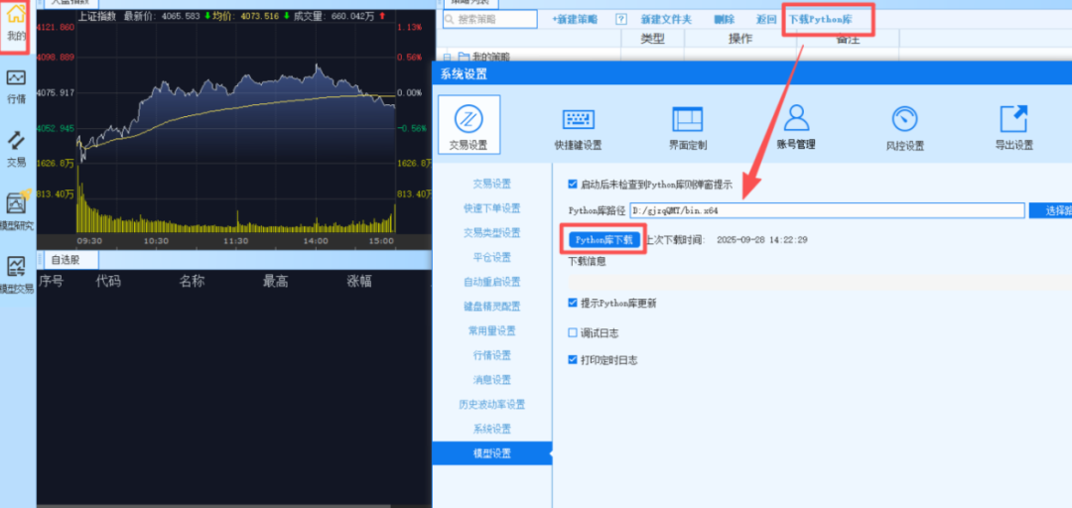Expand the 我的策略 tree node
Image resolution: width=1072 pixels, height=508 pixels.
(449, 58)
